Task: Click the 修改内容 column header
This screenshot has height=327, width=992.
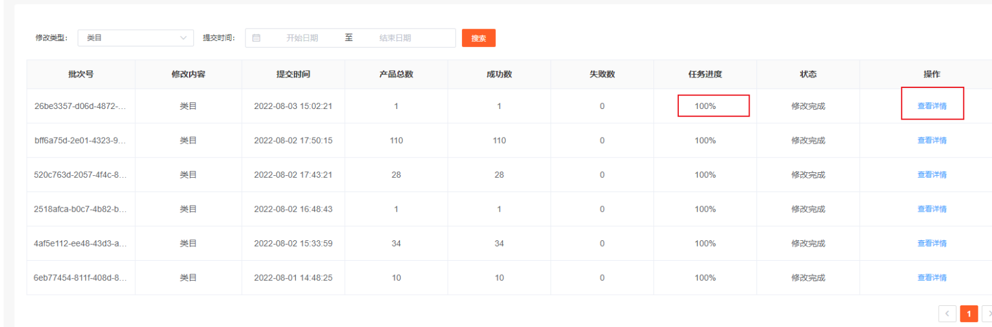Action: click(x=188, y=74)
